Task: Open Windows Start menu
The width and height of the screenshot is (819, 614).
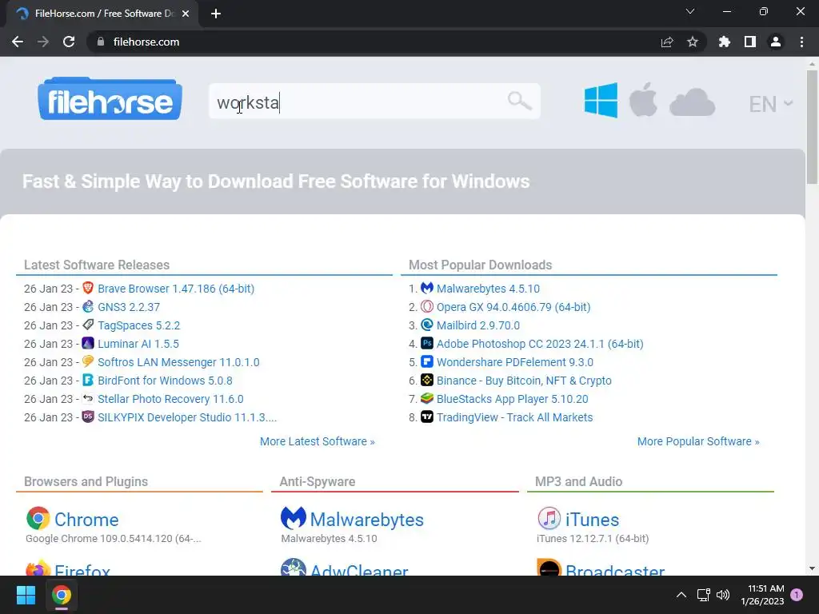Action: 26,595
